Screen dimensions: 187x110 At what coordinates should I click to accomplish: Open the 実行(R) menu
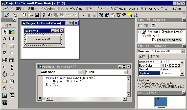(x=90, y=9)
